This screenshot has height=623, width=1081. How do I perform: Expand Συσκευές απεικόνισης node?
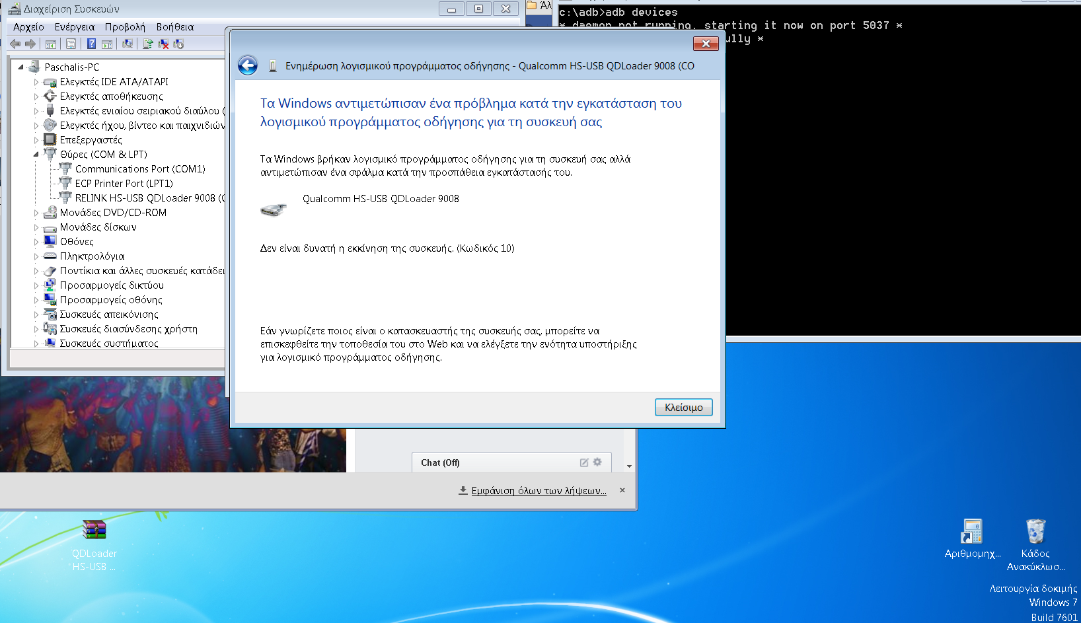point(36,314)
